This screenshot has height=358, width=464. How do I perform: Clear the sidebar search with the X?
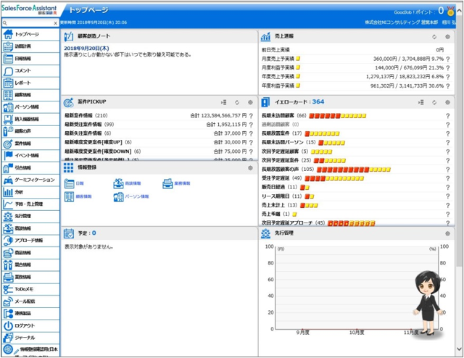tap(56, 23)
